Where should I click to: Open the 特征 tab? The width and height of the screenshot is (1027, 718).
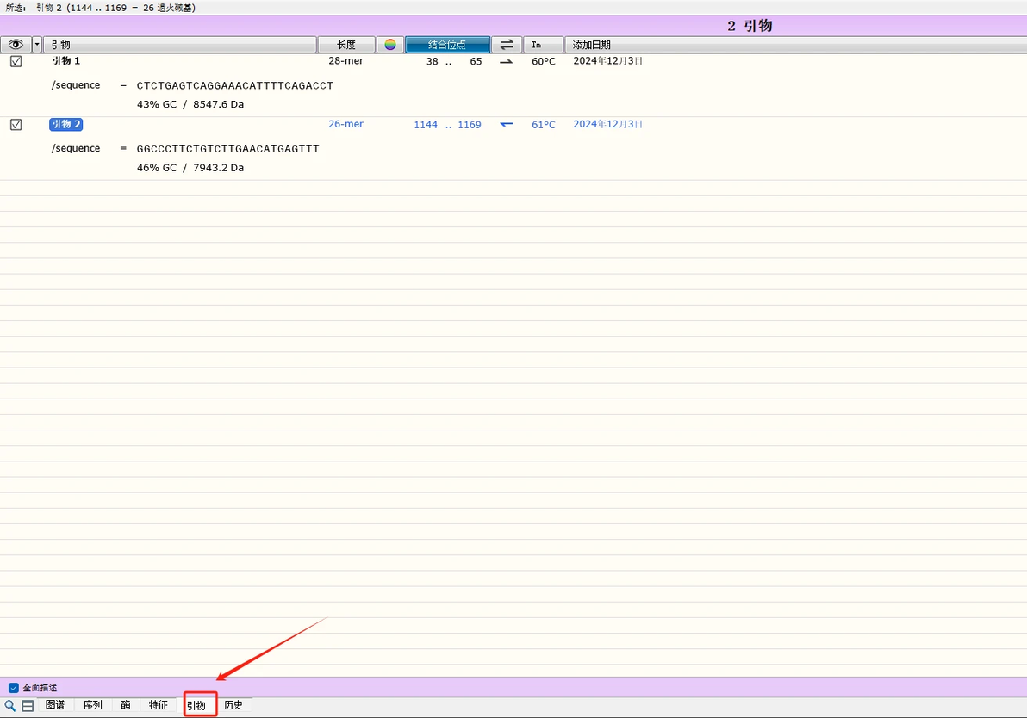pyautogui.click(x=158, y=705)
